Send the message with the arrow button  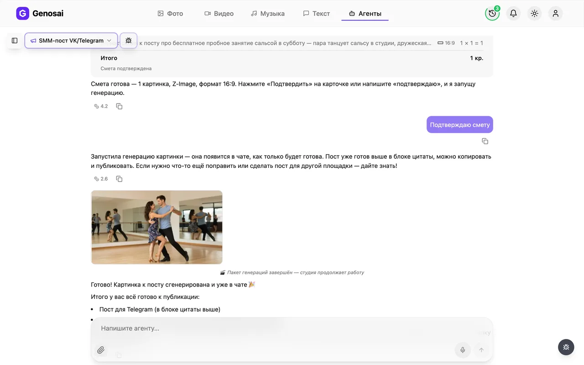[x=481, y=350]
